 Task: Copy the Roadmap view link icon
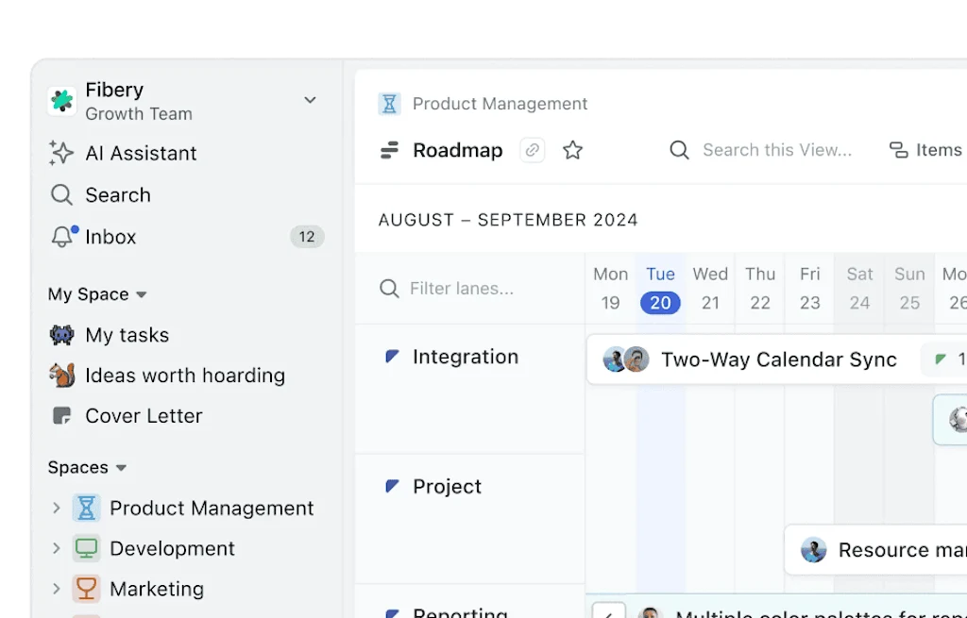(x=533, y=150)
